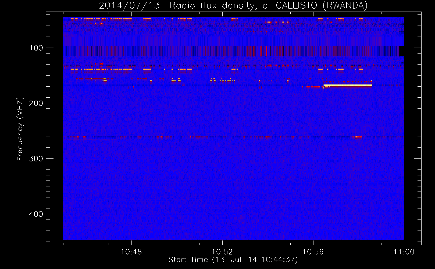This screenshot has height=269, width=435.
Task: Click the bright yellow emission band in spectrogram
Action: click(347, 86)
